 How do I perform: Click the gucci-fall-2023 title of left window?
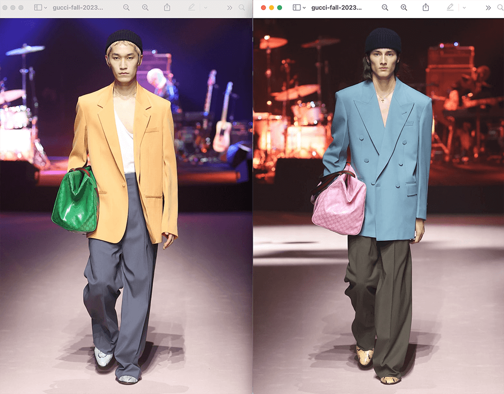(78, 8)
